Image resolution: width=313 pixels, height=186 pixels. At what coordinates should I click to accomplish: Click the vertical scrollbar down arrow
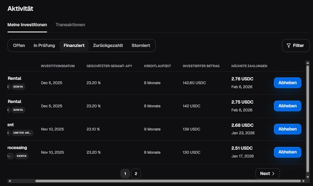pyautogui.click(x=307, y=176)
